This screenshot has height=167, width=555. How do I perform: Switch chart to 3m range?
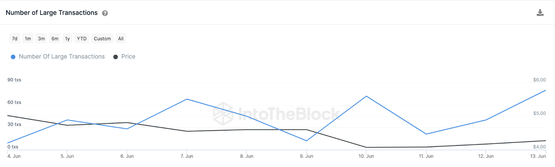pos(41,39)
